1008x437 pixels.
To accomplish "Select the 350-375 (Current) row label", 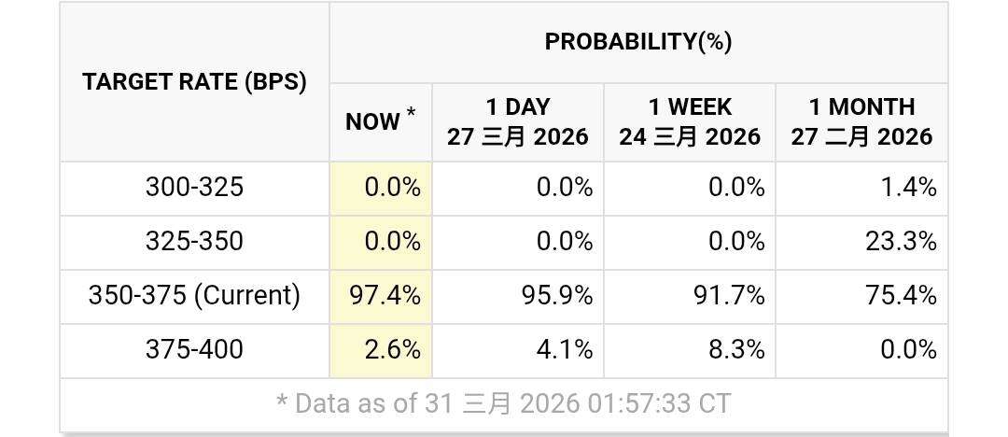I will pos(194,296).
